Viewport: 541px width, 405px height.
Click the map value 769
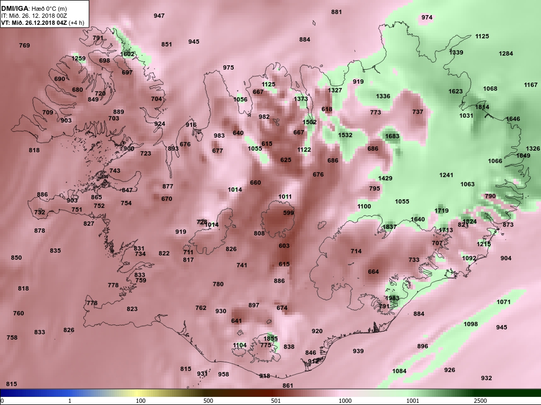pyautogui.click(x=24, y=45)
